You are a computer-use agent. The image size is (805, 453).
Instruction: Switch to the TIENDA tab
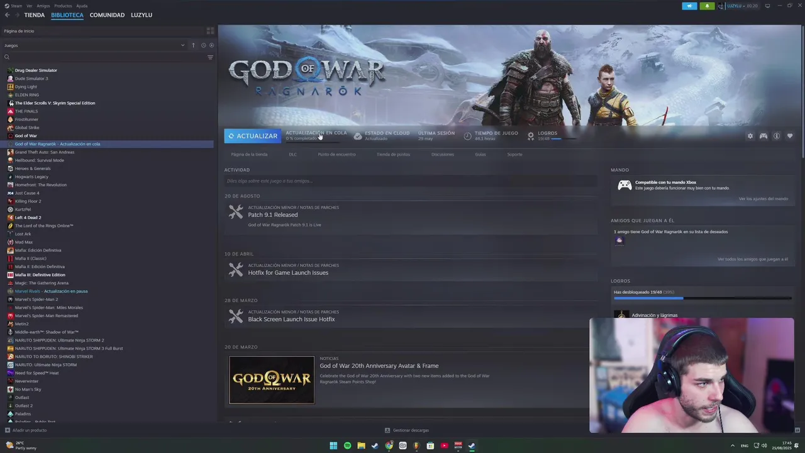35,15
